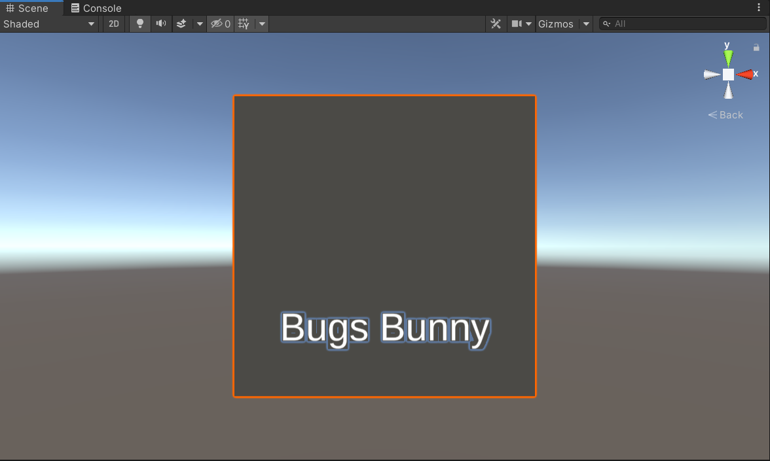Toggle the scene rotation lock icon
The height and width of the screenshot is (461, 770).
click(756, 48)
